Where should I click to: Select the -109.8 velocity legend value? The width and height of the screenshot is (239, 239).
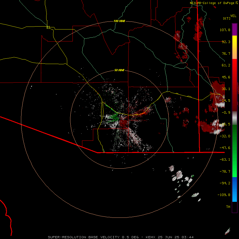click(x=224, y=195)
